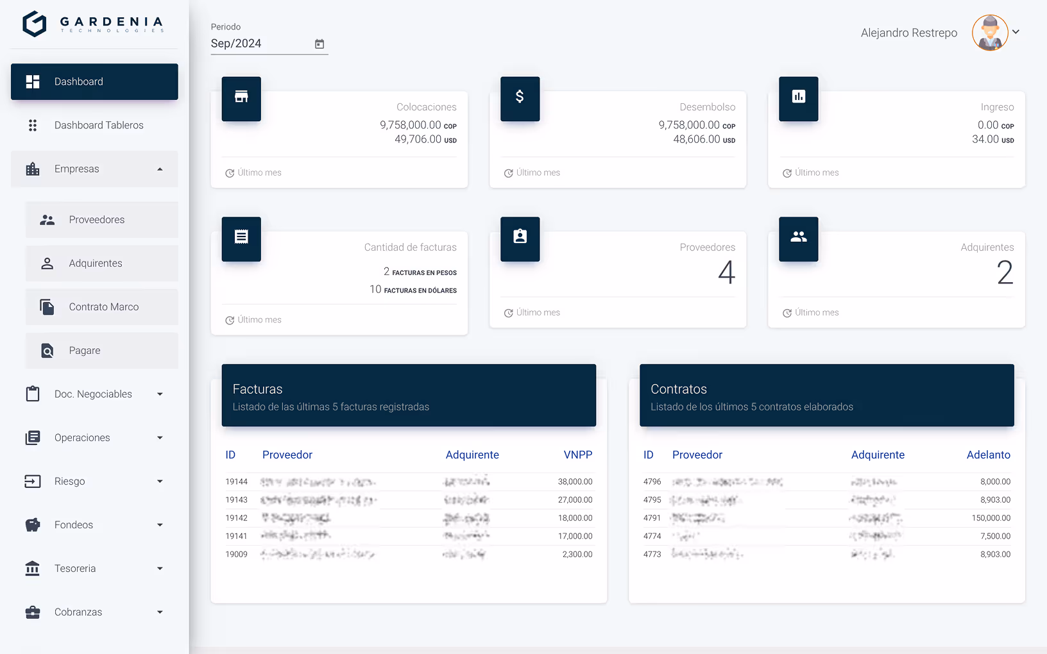The width and height of the screenshot is (1047, 654).
Task: Expand the Doc. Negociables menu
Action: click(160, 394)
